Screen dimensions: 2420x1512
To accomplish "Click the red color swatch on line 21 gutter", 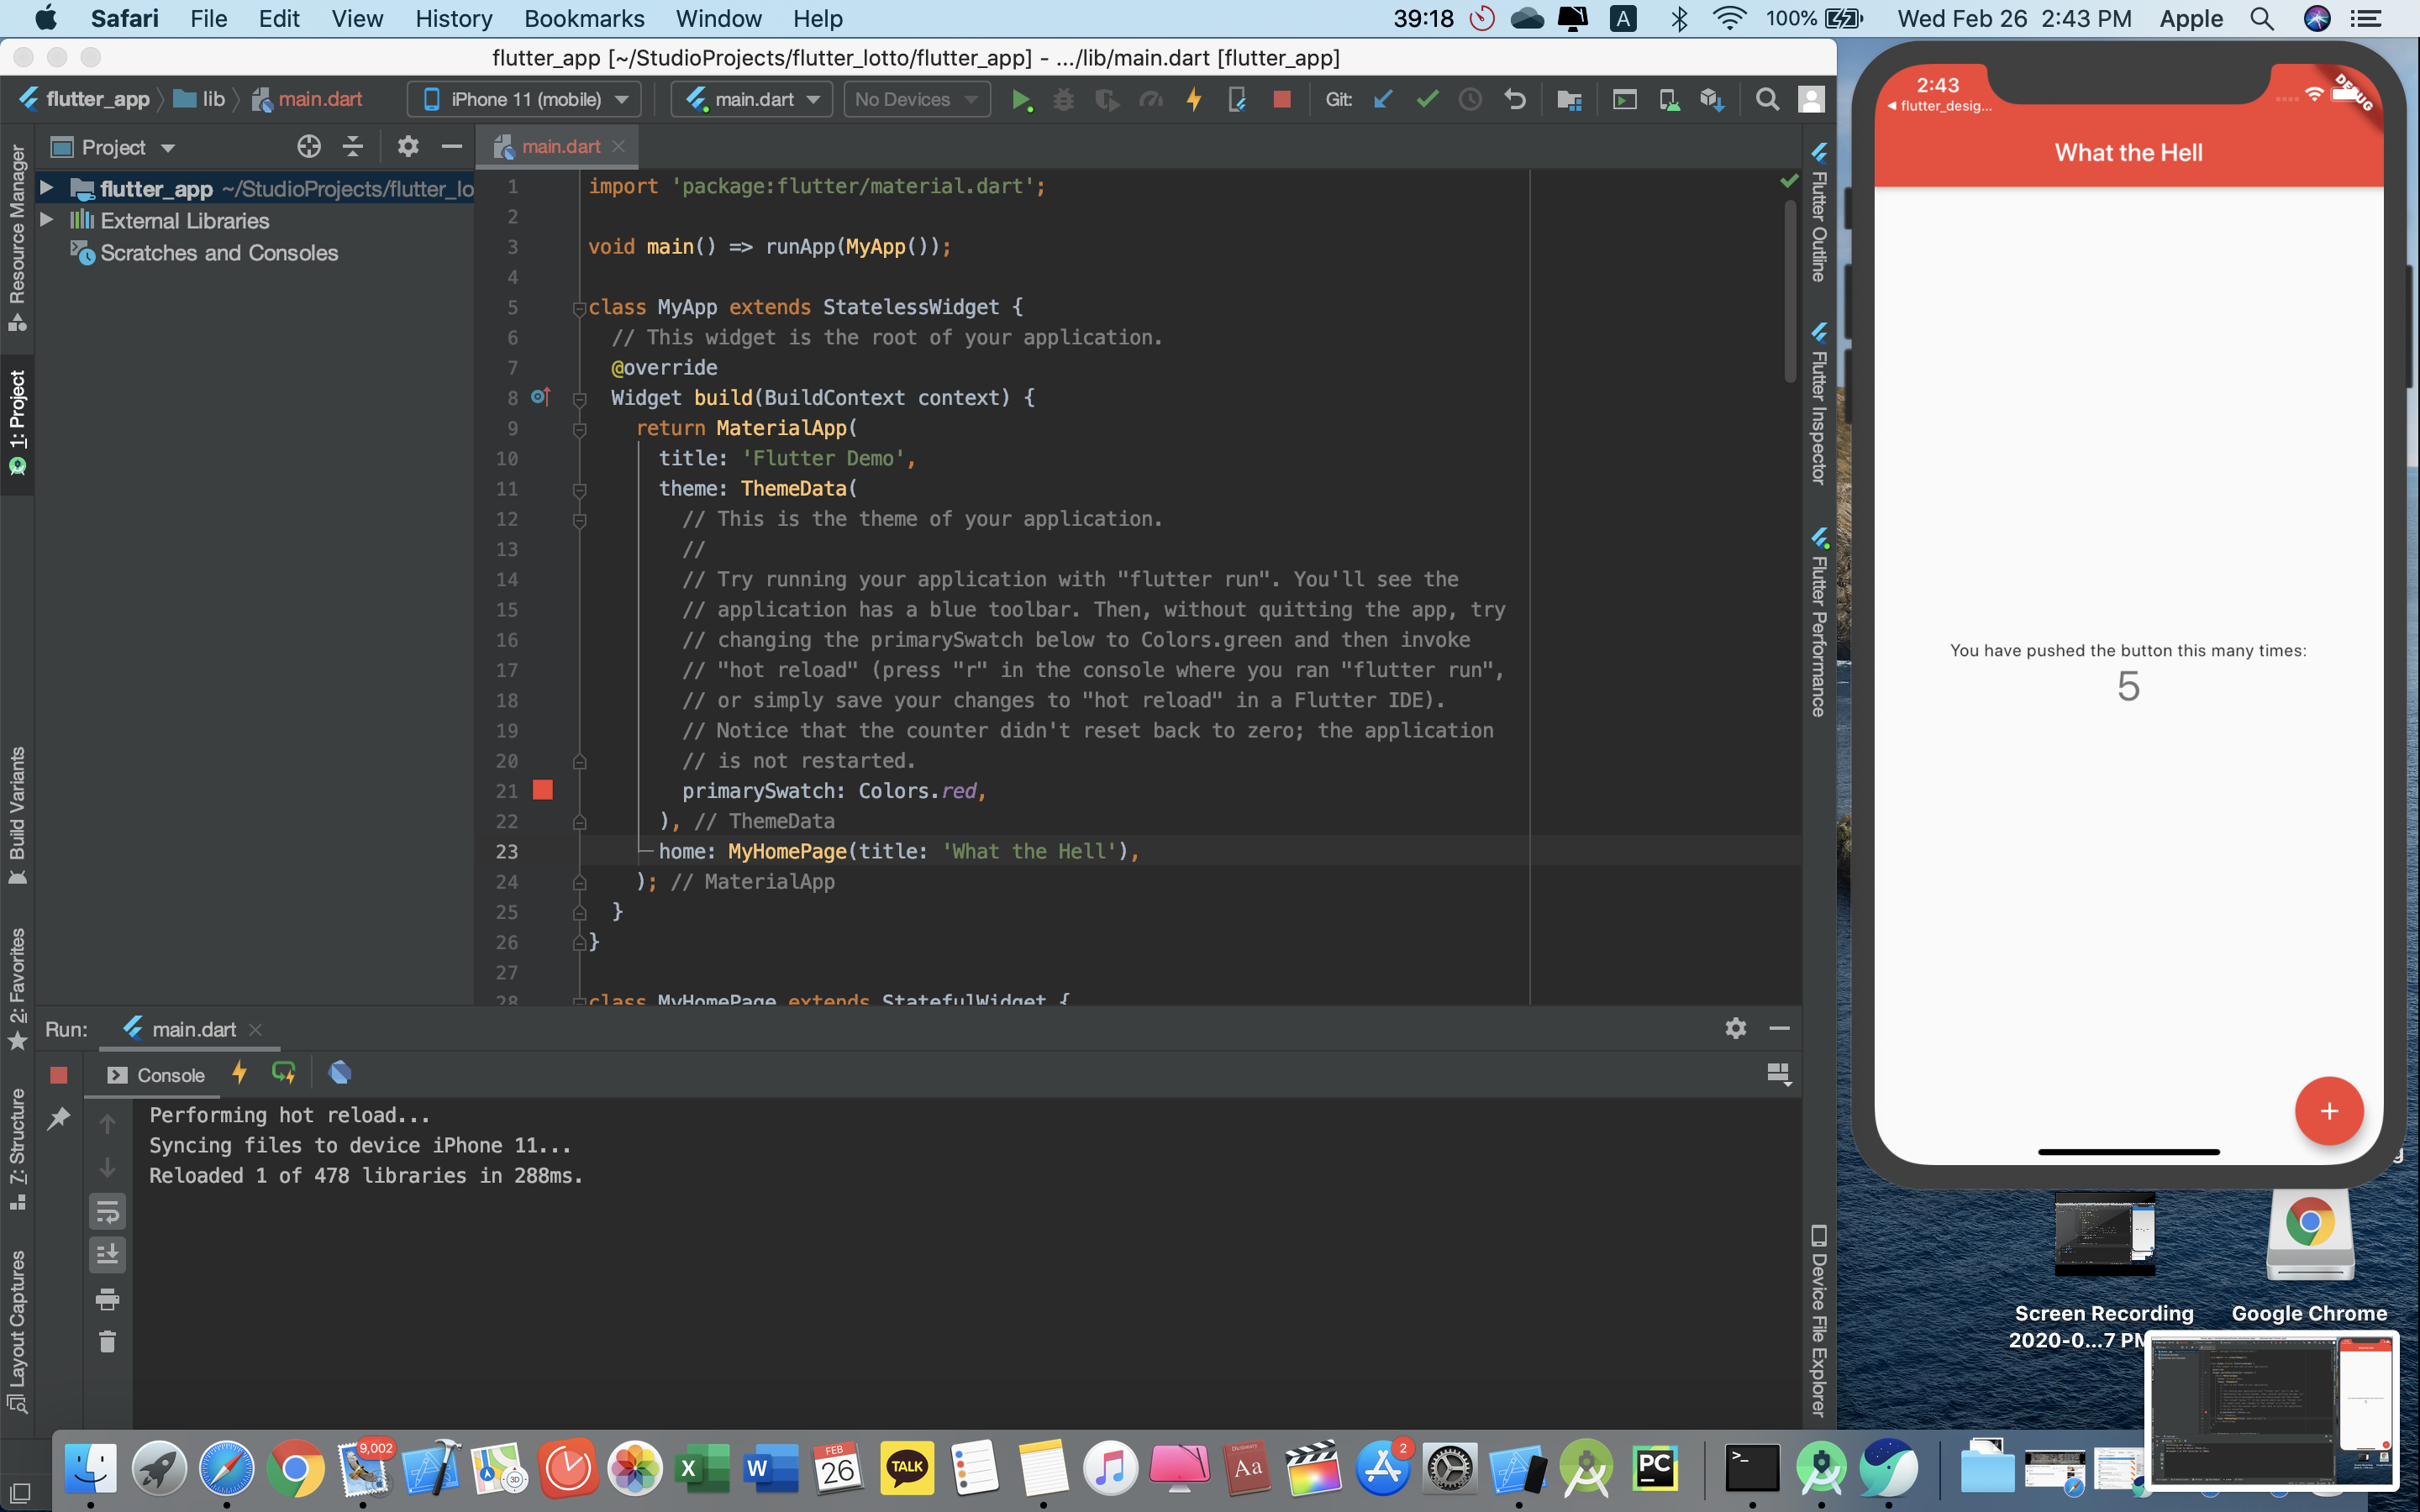I will (x=543, y=791).
